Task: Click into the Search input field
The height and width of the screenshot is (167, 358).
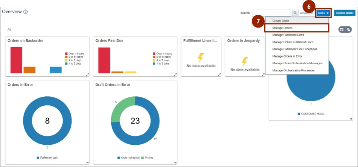Action: click(x=271, y=13)
